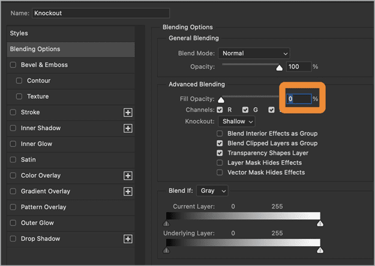Enable the Inner Shadow checkbox
375x266 pixels.
[13, 128]
